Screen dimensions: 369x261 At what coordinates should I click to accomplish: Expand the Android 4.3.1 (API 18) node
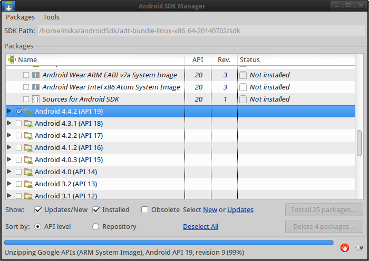click(x=9, y=123)
